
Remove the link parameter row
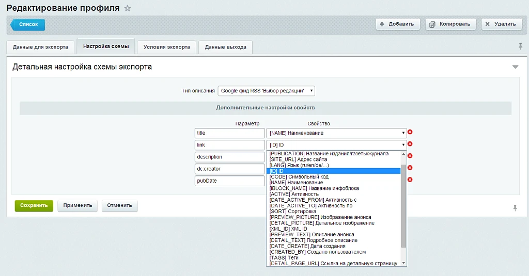(410, 144)
